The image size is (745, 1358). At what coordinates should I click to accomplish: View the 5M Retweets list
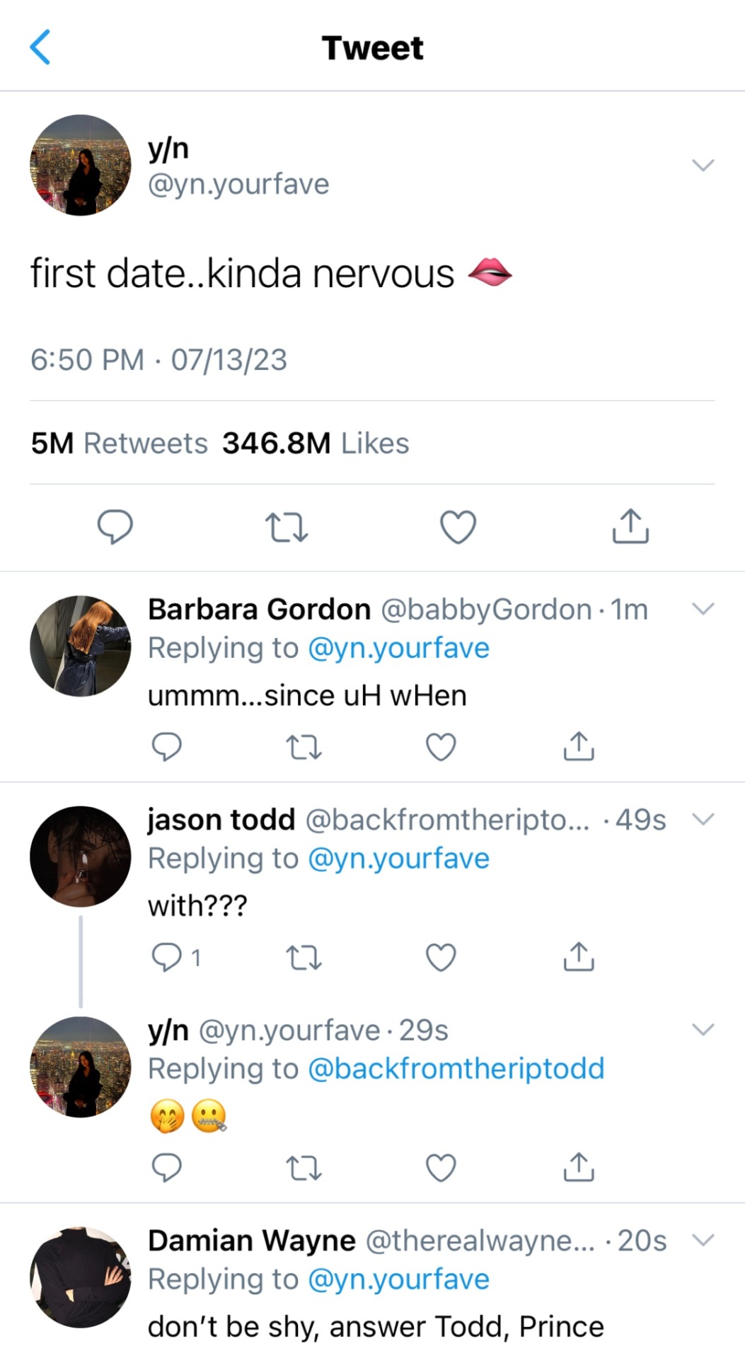click(119, 443)
